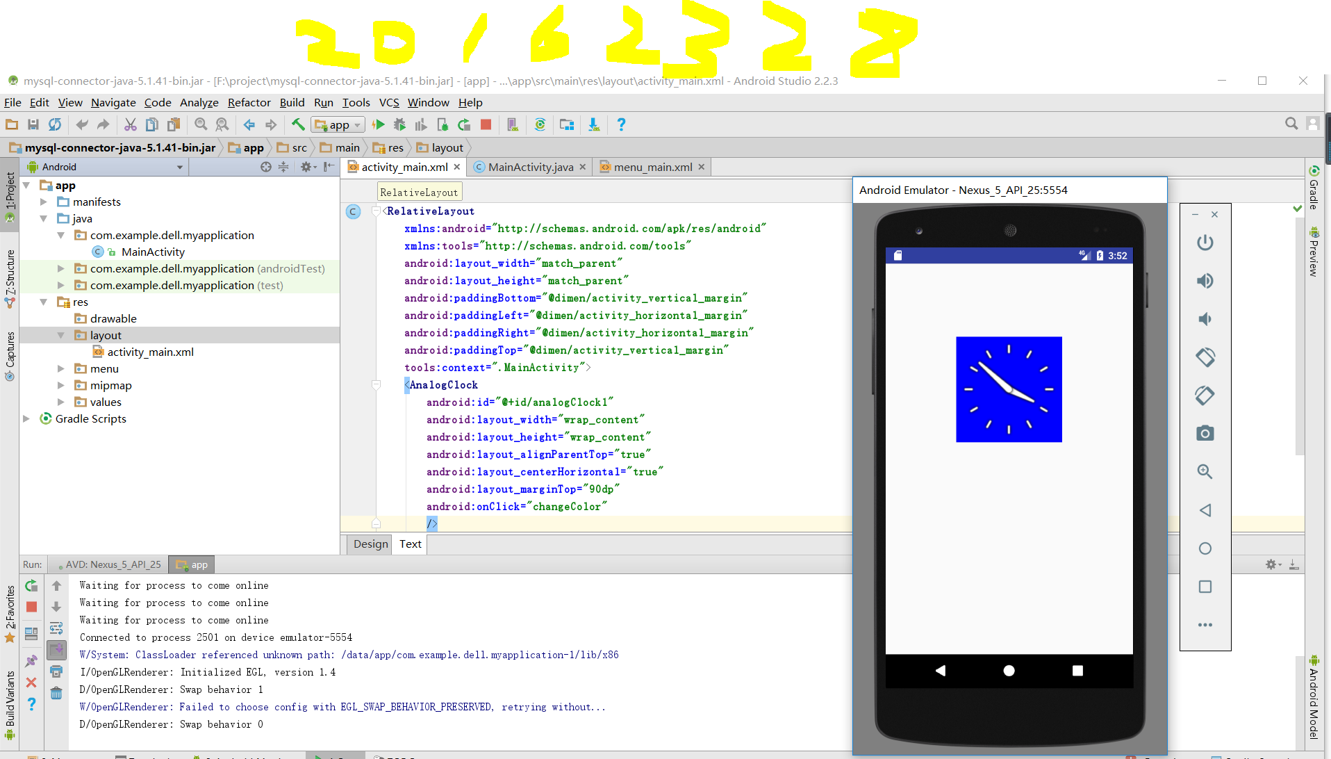Select the AVD: Nexus_5_API_25 run tab

point(110,564)
